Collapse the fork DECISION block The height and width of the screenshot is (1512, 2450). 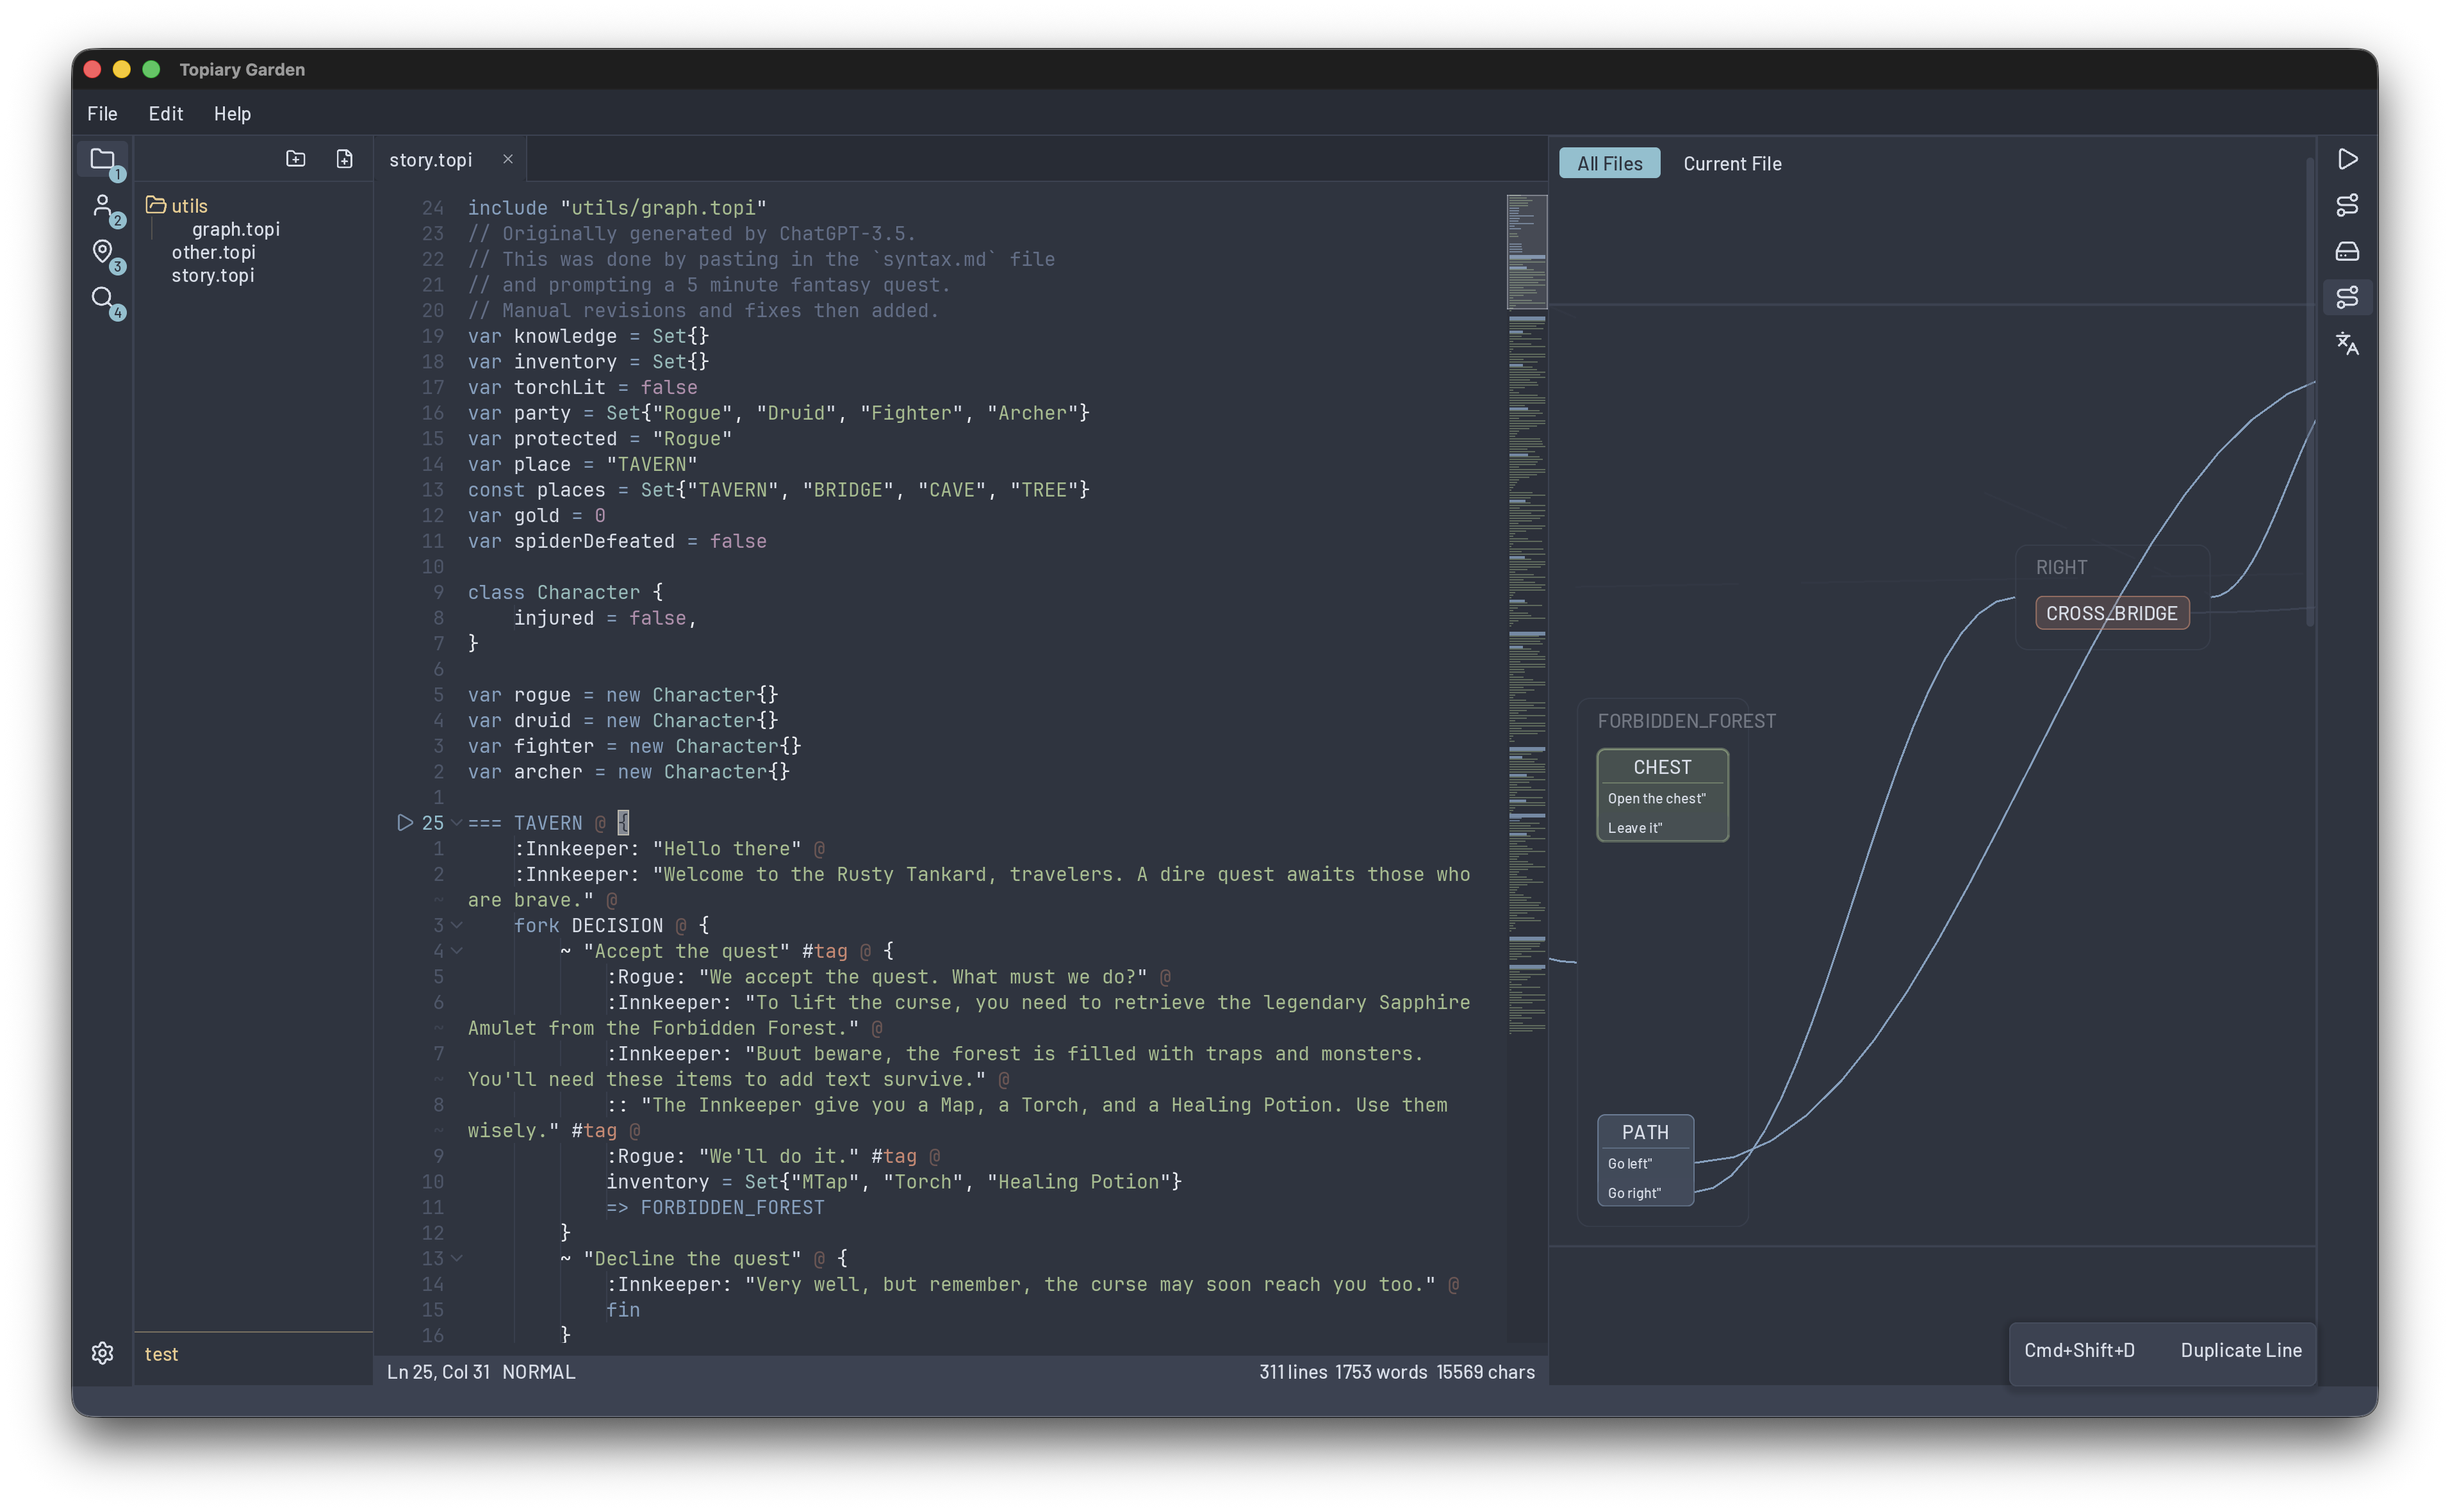click(x=458, y=925)
